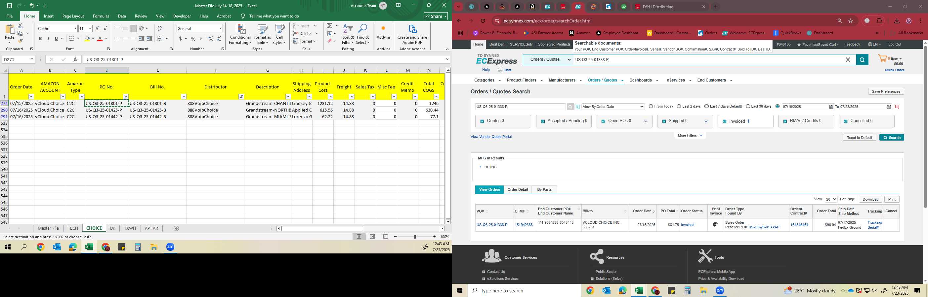Expand More Filters
Viewport: 928px width, 297px height.
point(690,136)
